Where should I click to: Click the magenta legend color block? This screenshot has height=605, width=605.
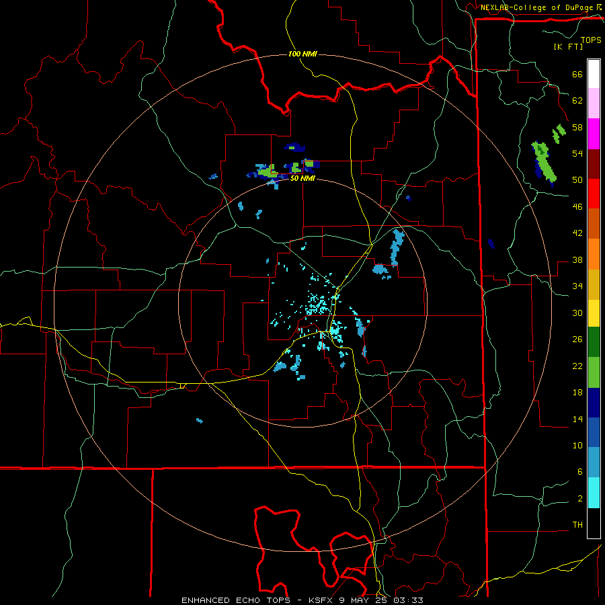[594, 134]
